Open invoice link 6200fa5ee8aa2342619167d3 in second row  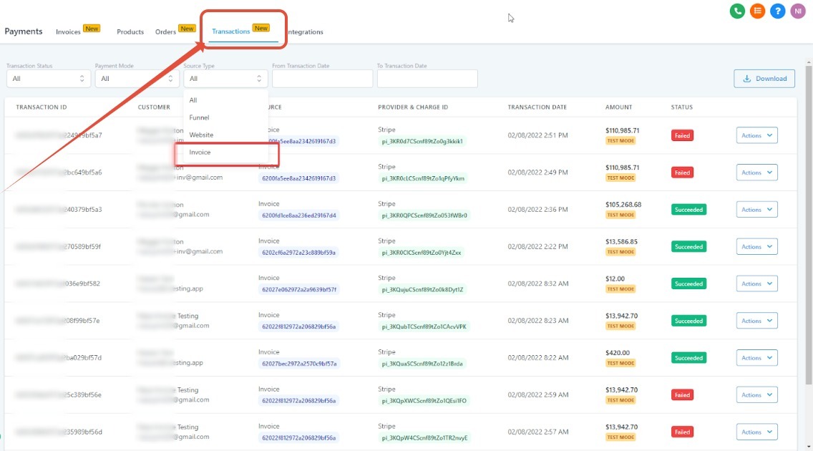(x=298, y=178)
